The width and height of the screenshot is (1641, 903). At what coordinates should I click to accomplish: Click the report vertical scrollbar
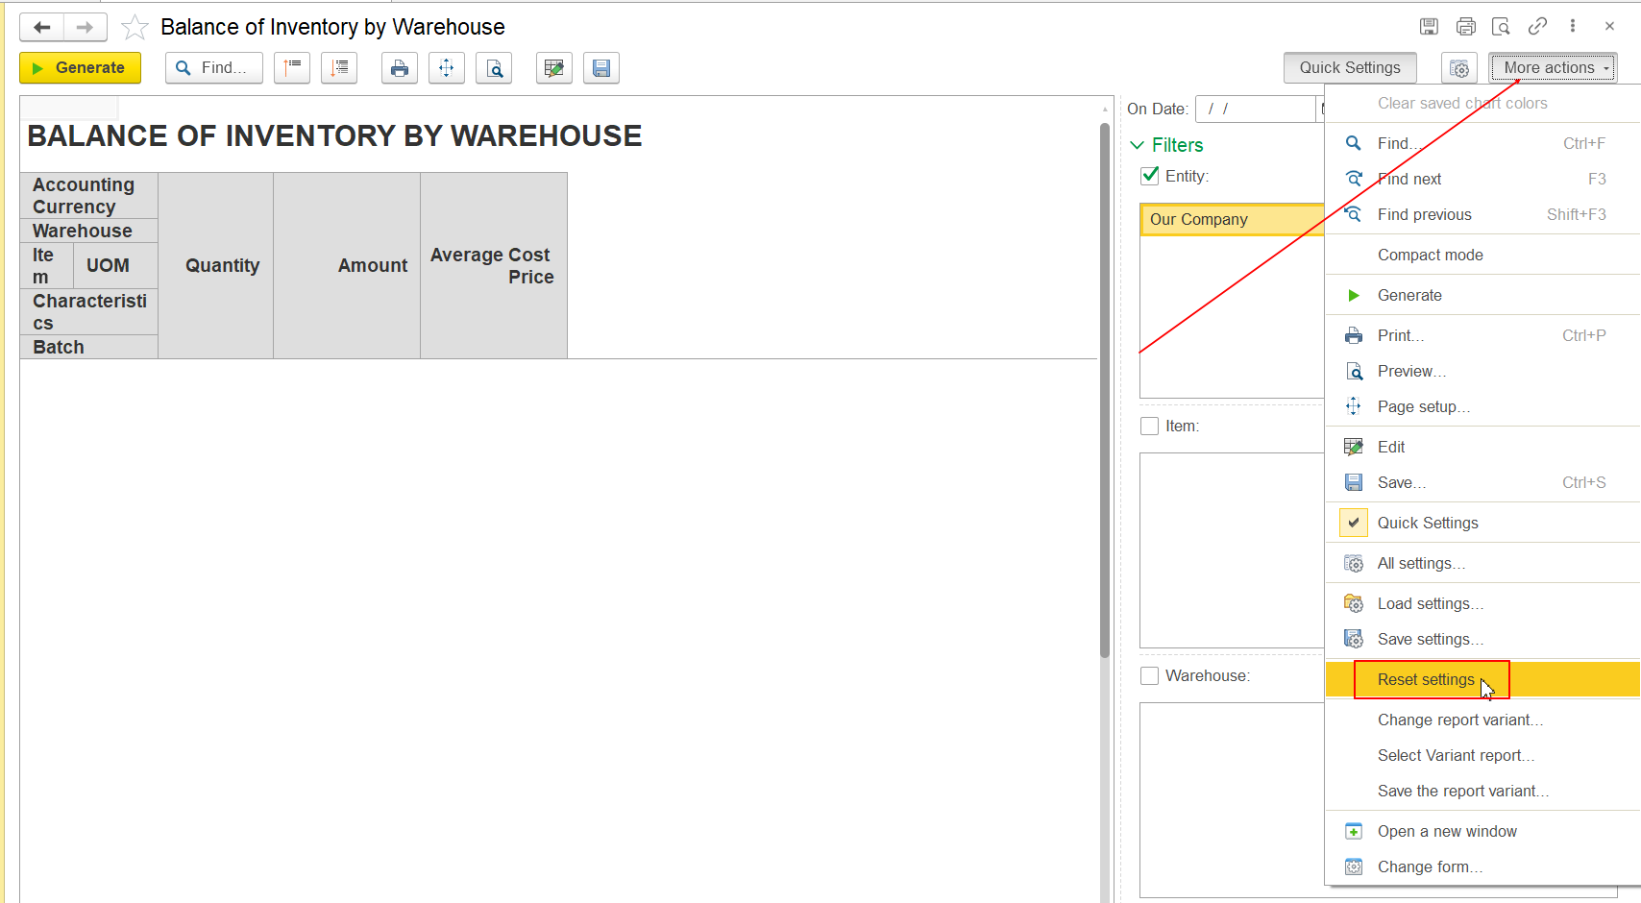[x=1105, y=384]
